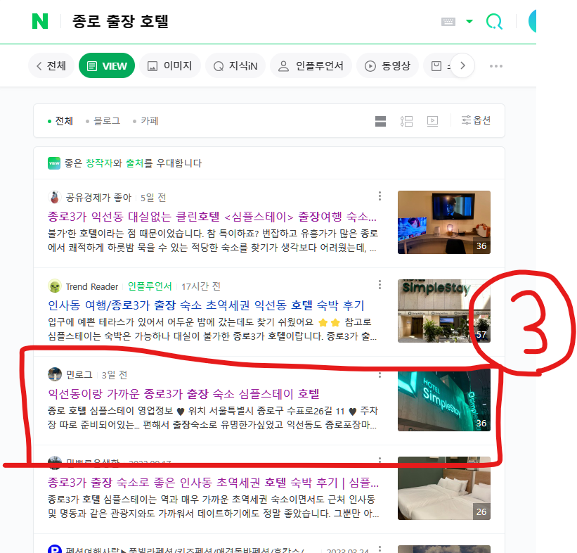Click the 민로그 avatar icon
The image size is (577, 553).
[x=54, y=374]
